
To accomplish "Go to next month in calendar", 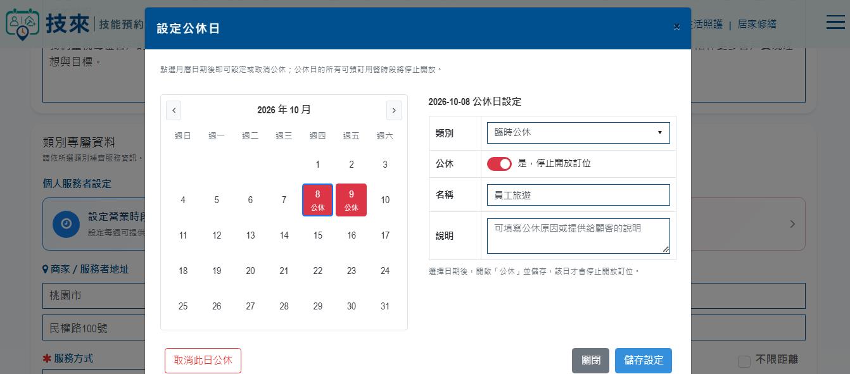I will 394,110.
